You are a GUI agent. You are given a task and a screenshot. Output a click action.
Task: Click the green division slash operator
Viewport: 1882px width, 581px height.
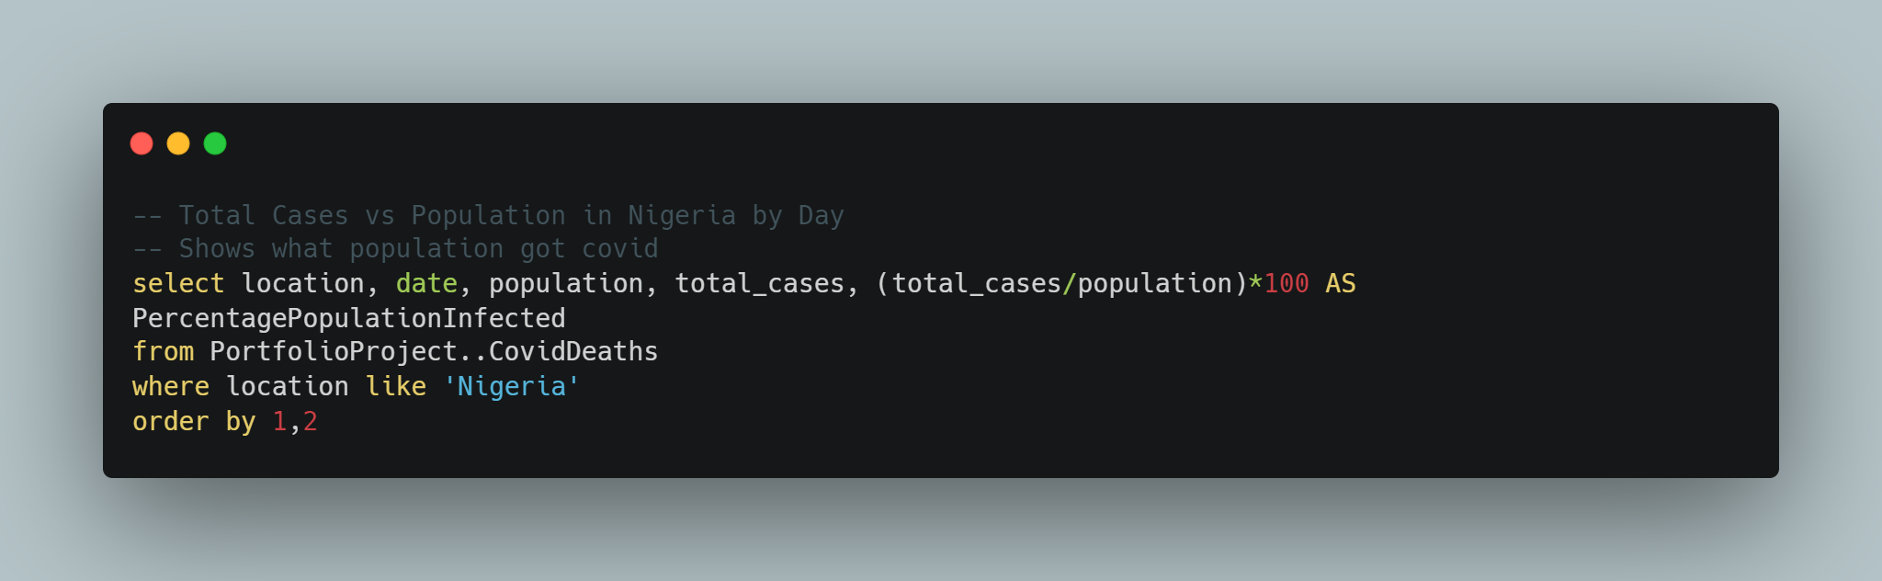tap(1069, 283)
